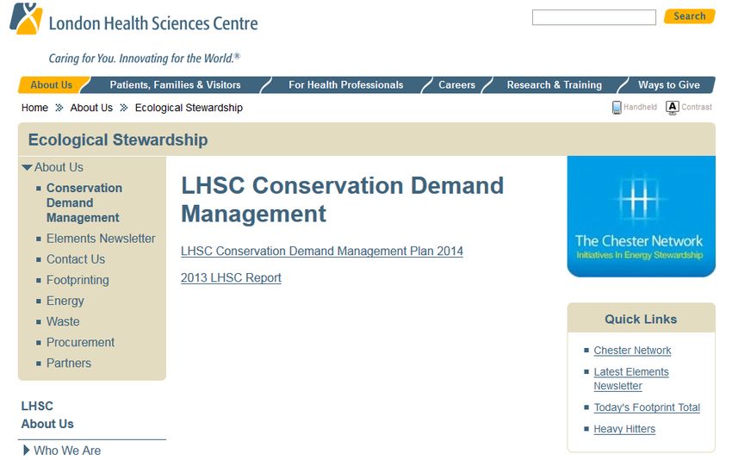Select Contact Us sidebar item
The image size is (732, 460).
[76, 259]
